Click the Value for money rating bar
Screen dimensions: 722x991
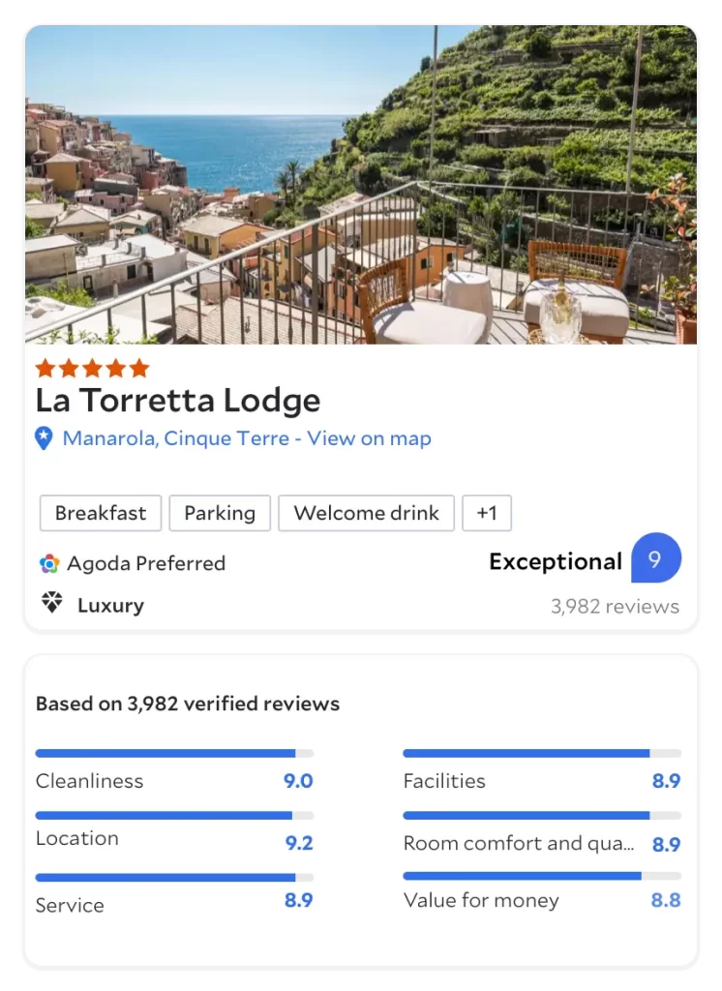(x=541, y=876)
